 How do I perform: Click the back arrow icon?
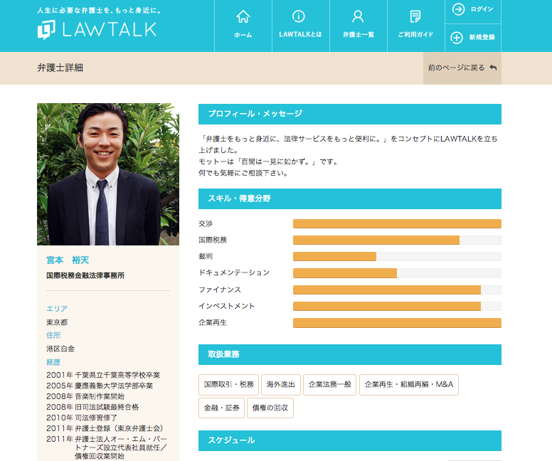[493, 68]
